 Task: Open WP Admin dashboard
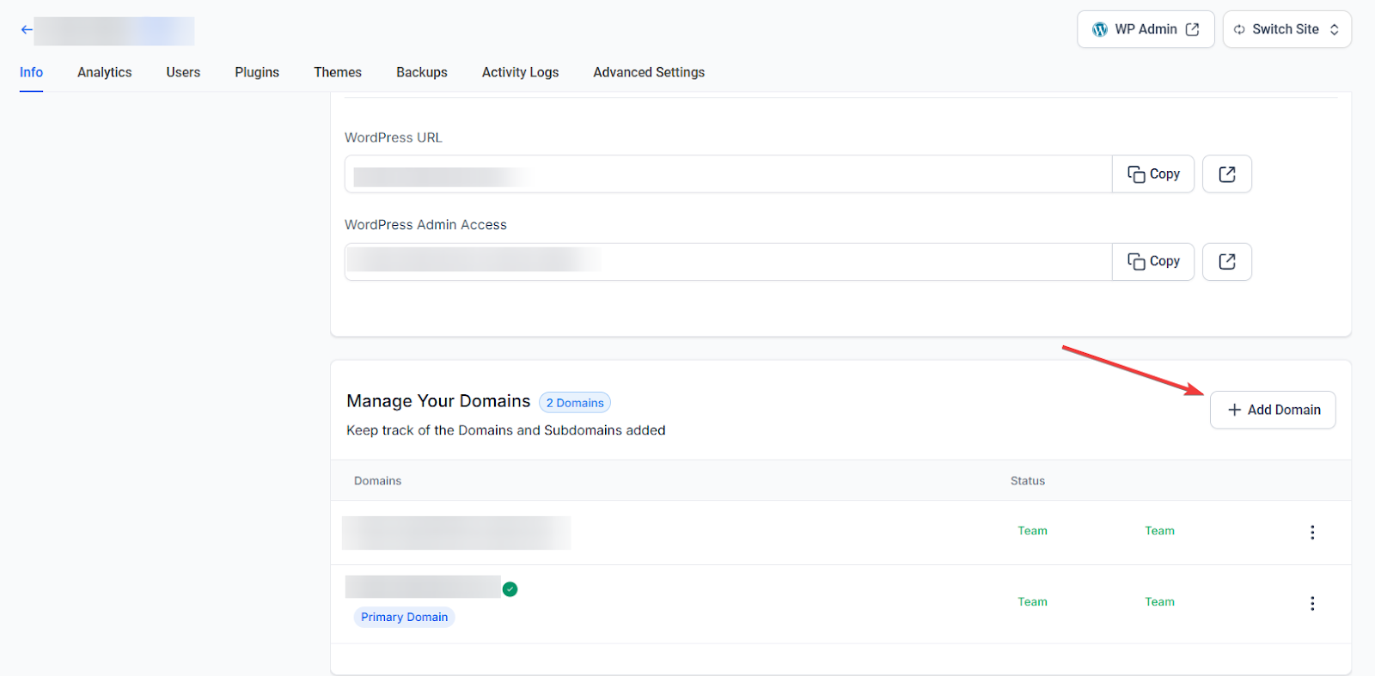pos(1145,29)
